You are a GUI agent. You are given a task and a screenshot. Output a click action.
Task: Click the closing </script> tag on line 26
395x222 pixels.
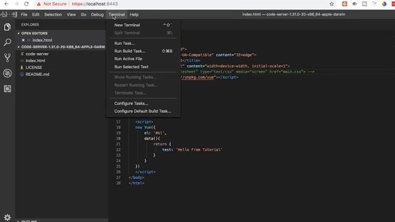pos(145,172)
